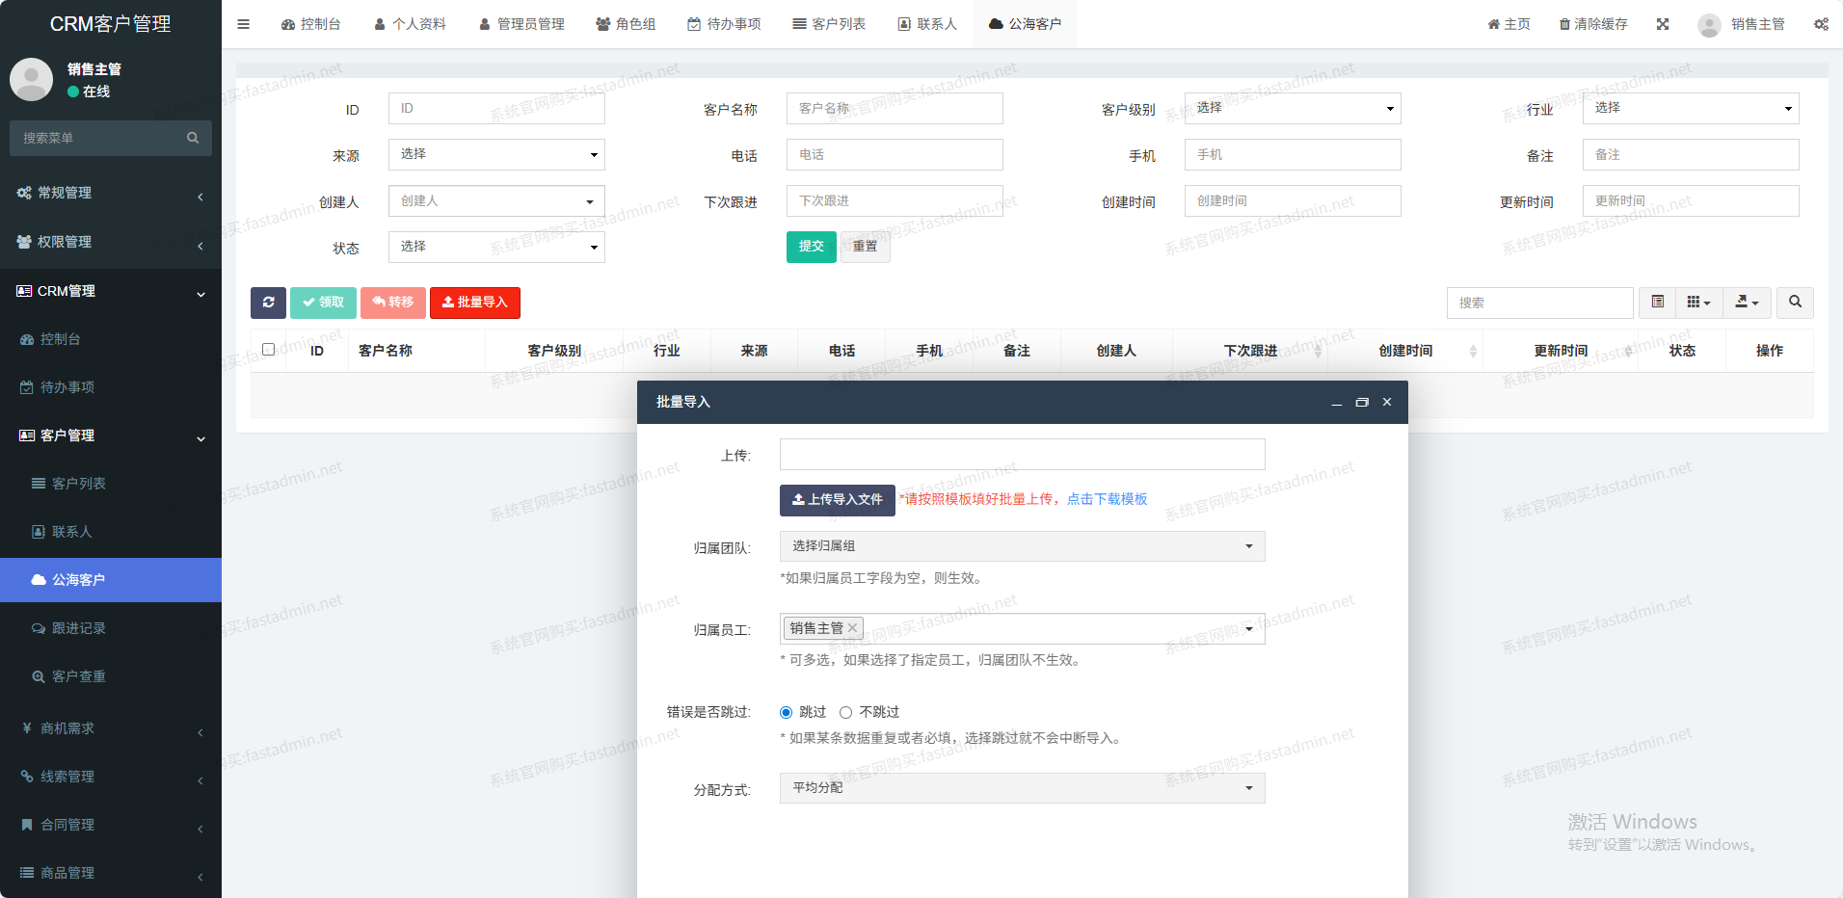Viewport: 1843px width, 898px height.
Task: Click the refresh icon button in table toolbar
Action: click(268, 303)
